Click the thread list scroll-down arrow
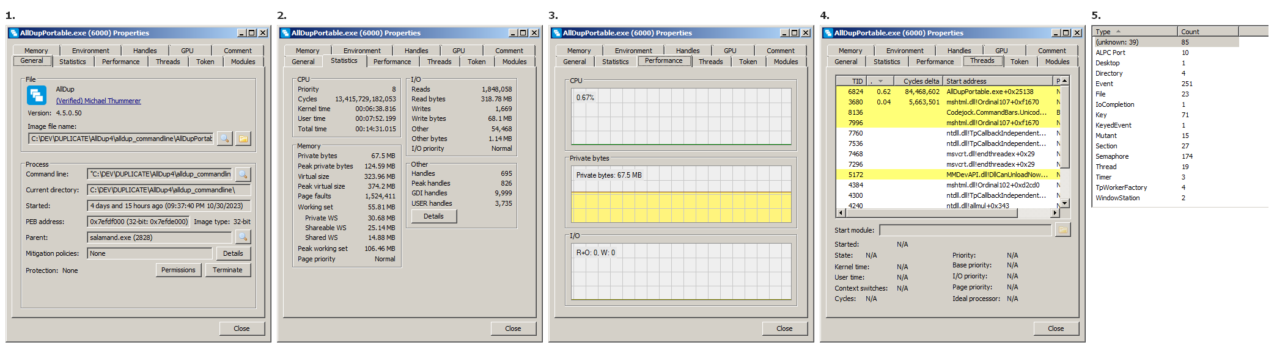1274x348 pixels. coord(1064,203)
